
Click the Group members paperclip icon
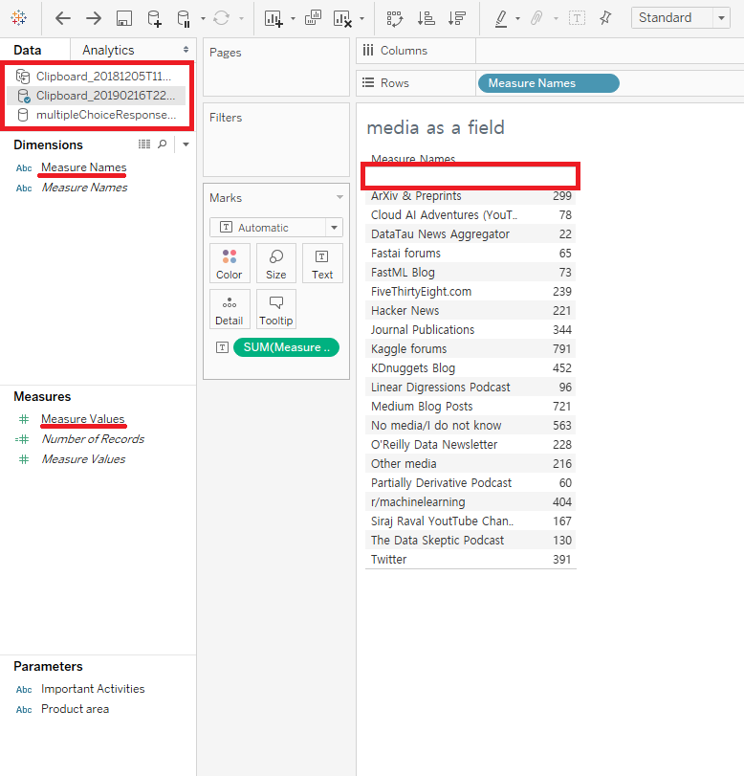[x=536, y=19]
